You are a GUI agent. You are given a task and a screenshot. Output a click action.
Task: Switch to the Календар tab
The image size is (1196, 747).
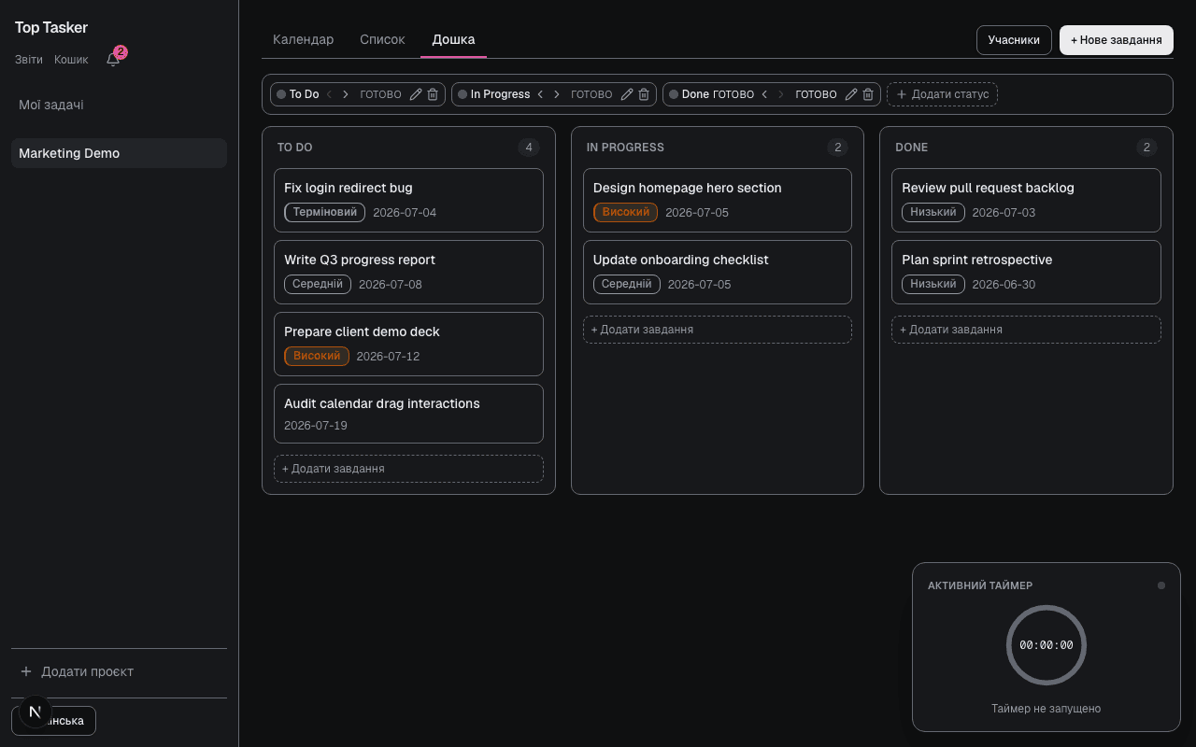point(303,40)
